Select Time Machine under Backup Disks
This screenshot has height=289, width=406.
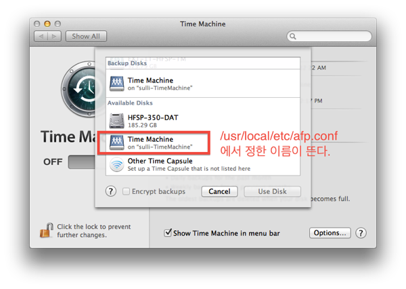click(x=203, y=84)
